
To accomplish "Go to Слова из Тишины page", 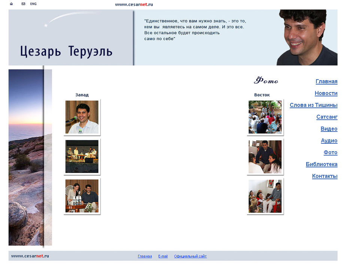I will point(313,105).
